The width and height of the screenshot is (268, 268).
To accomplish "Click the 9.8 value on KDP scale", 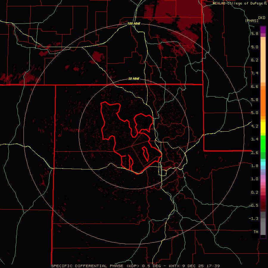I will 255,34.
